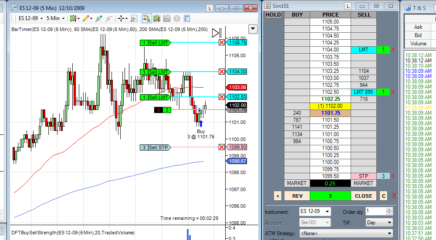Click the position marker 0 3 on chart
This screenshot has width=436, height=240.
[162, 110]
